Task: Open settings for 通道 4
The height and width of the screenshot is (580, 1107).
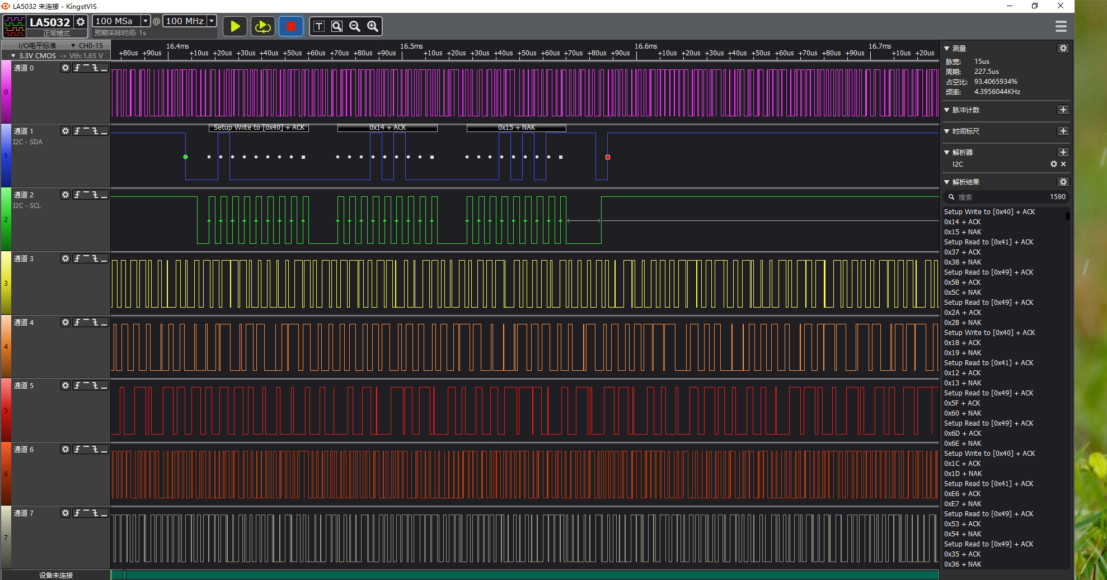Action: tap(65, 322)
